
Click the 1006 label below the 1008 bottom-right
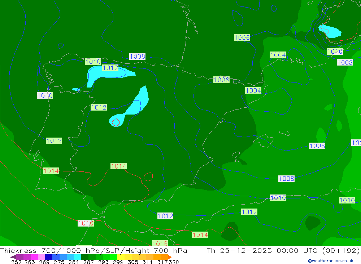tap(317, 146)
